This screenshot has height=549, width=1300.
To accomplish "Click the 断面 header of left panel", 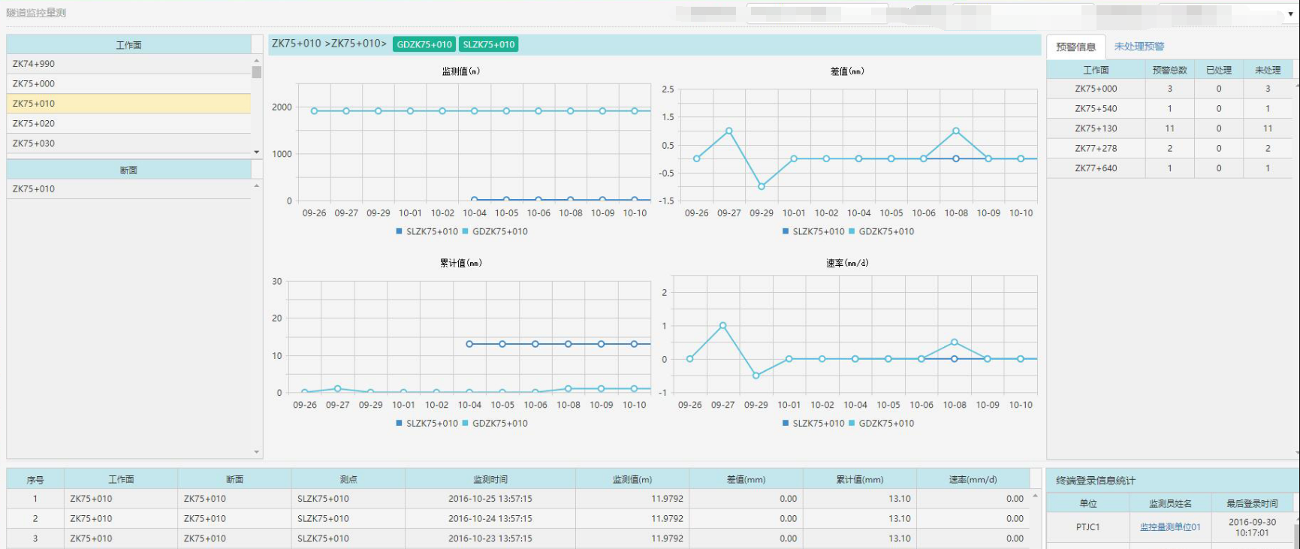I will 128,170.
